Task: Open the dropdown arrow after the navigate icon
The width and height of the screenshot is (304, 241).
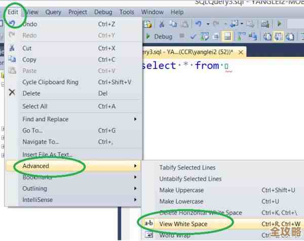Action: pos(242,24)
